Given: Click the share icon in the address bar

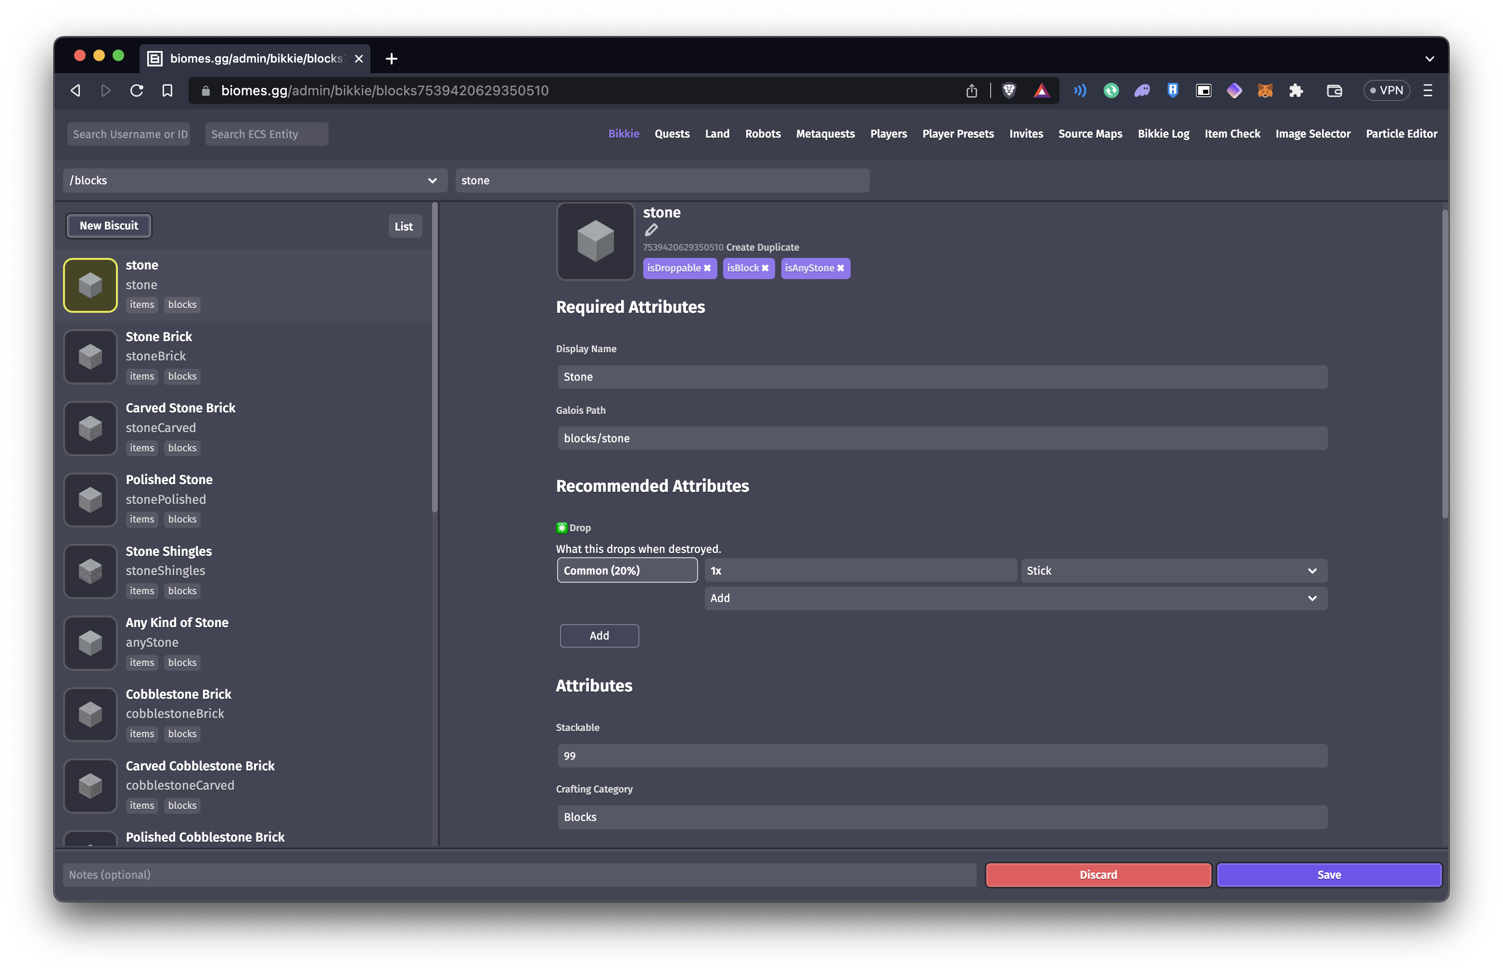Looking at the screenshot, I should pos(971,90).
